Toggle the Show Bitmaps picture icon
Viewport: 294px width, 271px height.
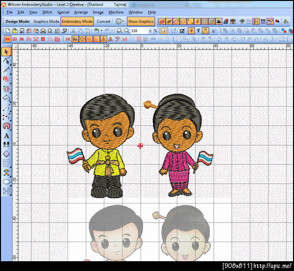click(219, 22)
